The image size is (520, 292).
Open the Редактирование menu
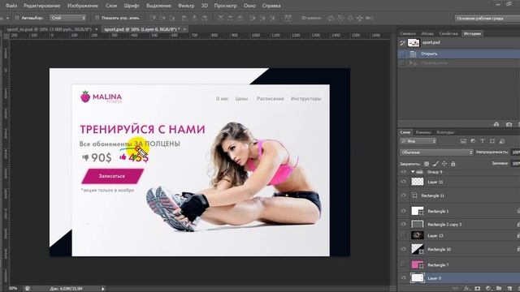pos(41,6)
